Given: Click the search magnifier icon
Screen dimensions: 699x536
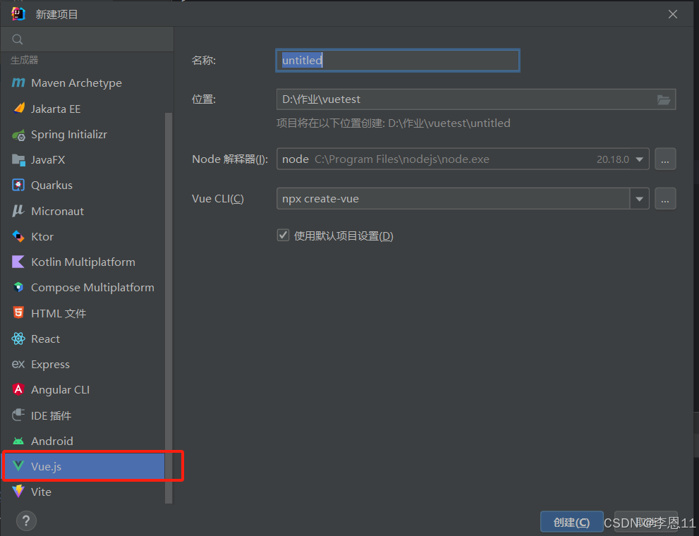Looking at the screenshot, I should click(x=18, y=39).
